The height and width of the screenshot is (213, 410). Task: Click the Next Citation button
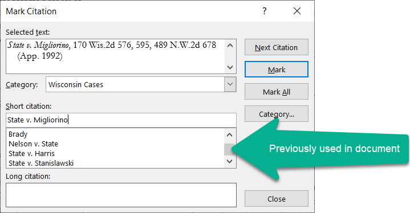click(277, 47)
